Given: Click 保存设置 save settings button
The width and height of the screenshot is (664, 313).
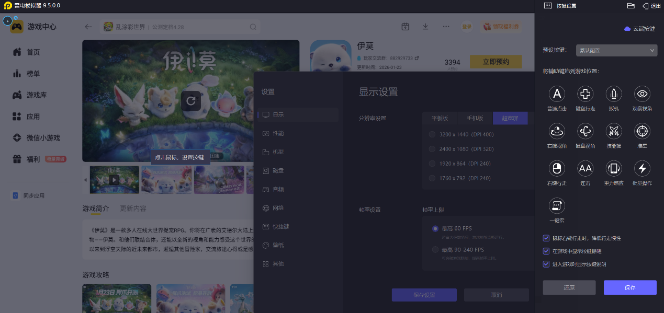Looking at the screenshot, I should [x=424, y=295].
